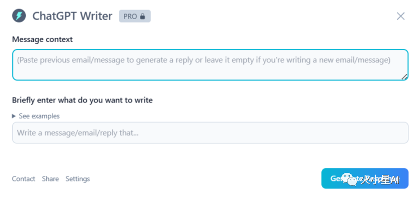The height and width of the screenshot is (198, 413).
Task: Click the 'Paste previous email/message' placeholder text
Action: click(203, 60)
